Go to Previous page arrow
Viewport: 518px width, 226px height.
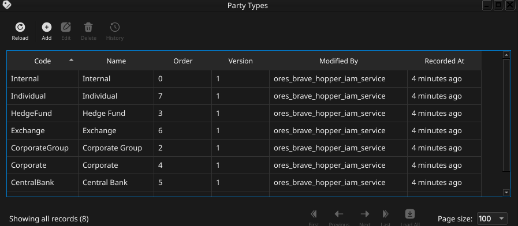[339, 214]
